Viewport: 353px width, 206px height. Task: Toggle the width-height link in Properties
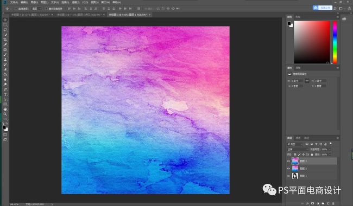point(307,81)
